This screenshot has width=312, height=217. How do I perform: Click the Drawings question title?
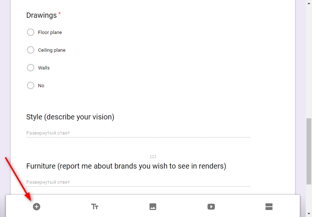(x=41, y=15)
